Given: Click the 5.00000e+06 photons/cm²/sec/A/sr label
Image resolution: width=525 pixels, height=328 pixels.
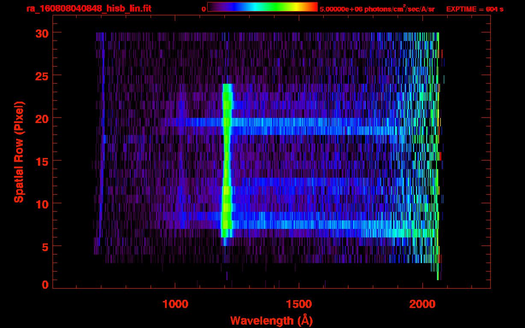Looking at the screenshot, I should [377, 9].
